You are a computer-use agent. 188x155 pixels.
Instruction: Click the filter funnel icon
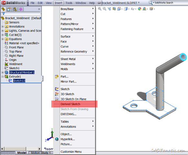coord(4,14)
